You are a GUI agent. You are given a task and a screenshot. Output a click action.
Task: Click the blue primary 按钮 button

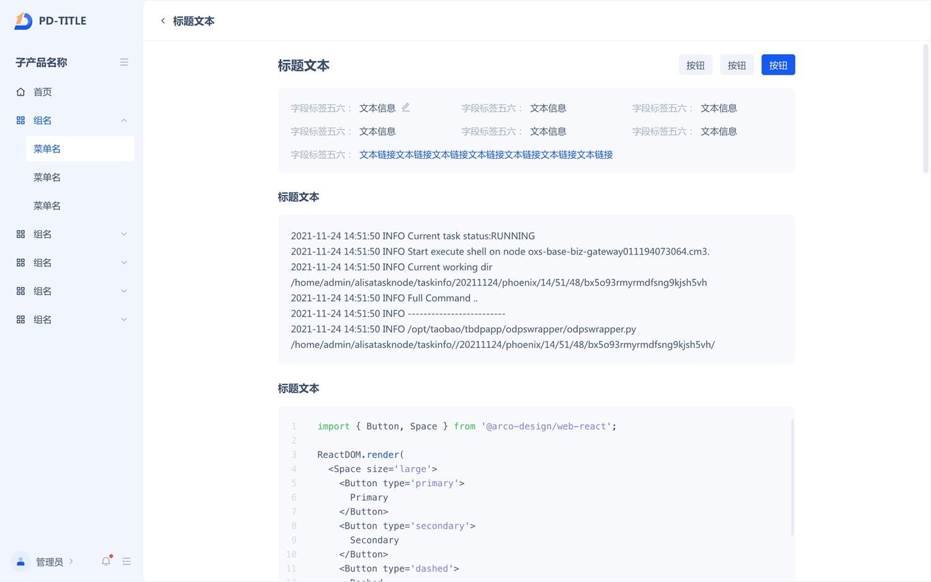coord(778,65)
